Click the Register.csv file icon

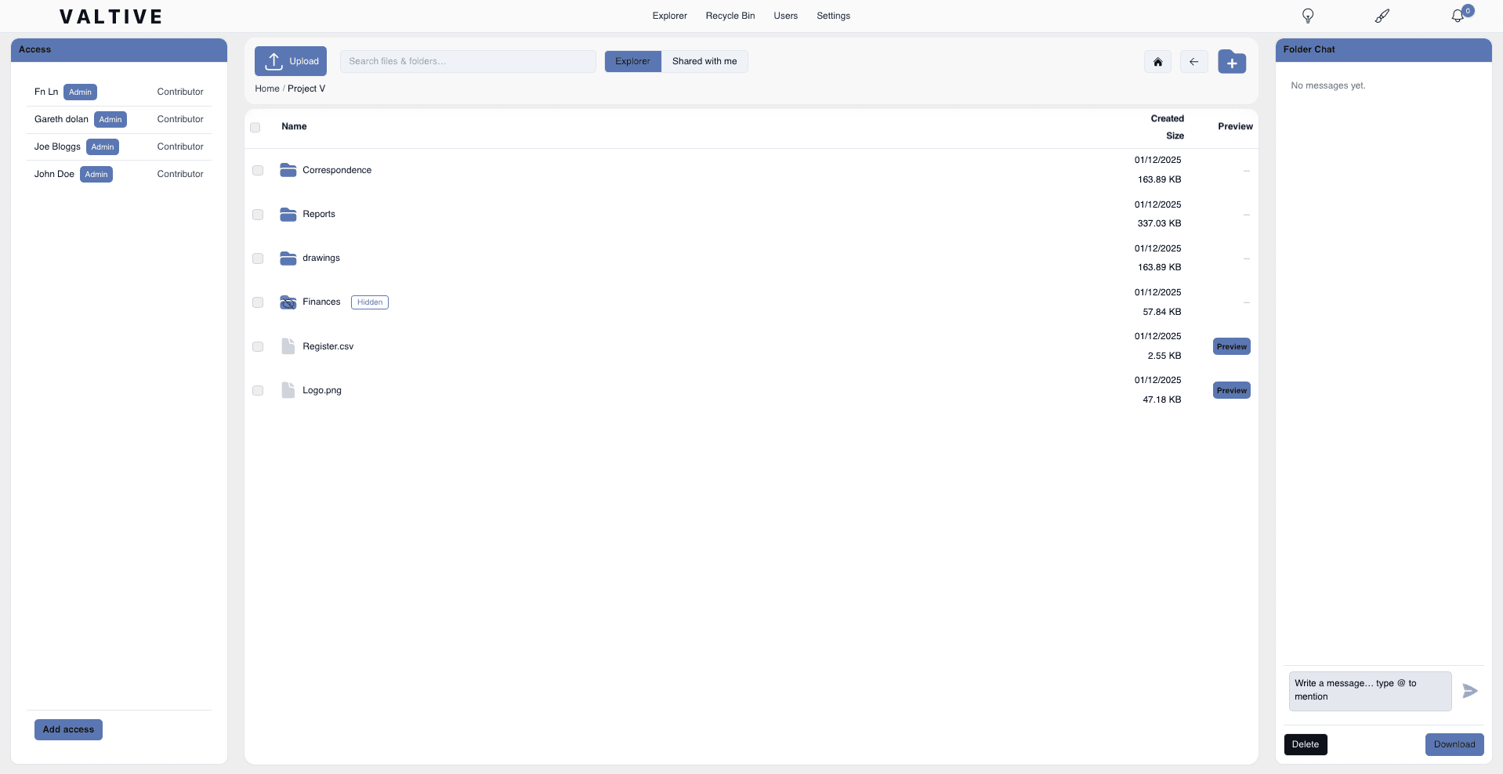(x=288, y=346)
